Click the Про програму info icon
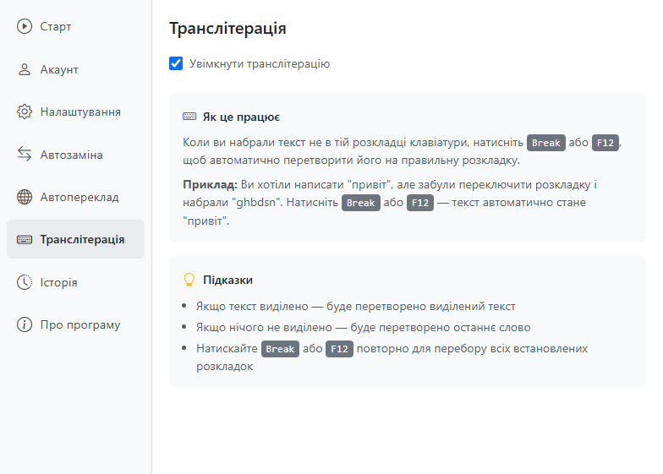The image size is (663, 474). (25, 324)
